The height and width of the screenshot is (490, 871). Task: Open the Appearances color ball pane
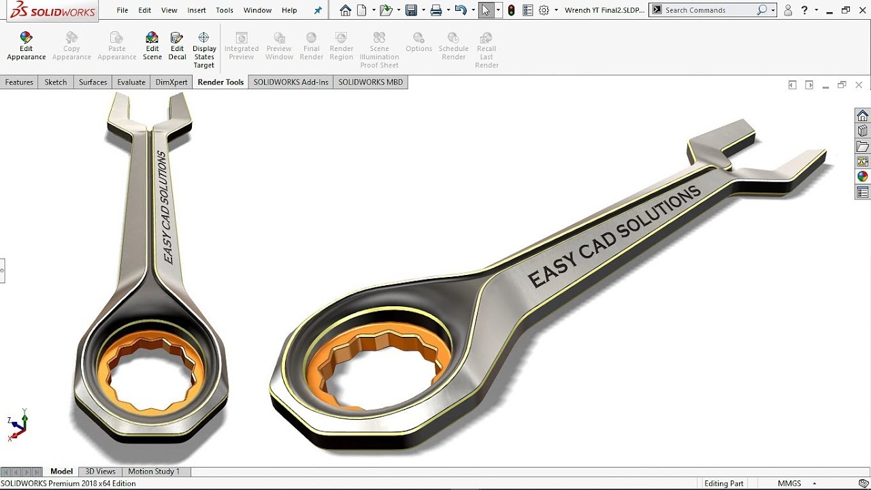[863, 176]
